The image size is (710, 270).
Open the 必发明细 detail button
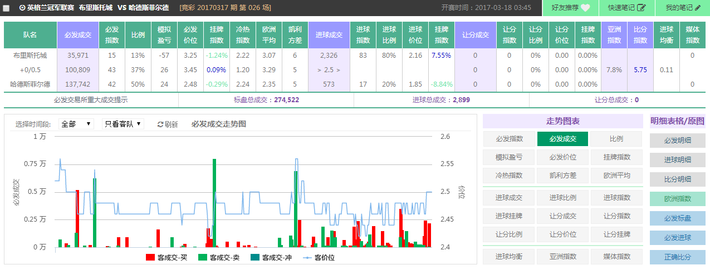click(677, 141)
